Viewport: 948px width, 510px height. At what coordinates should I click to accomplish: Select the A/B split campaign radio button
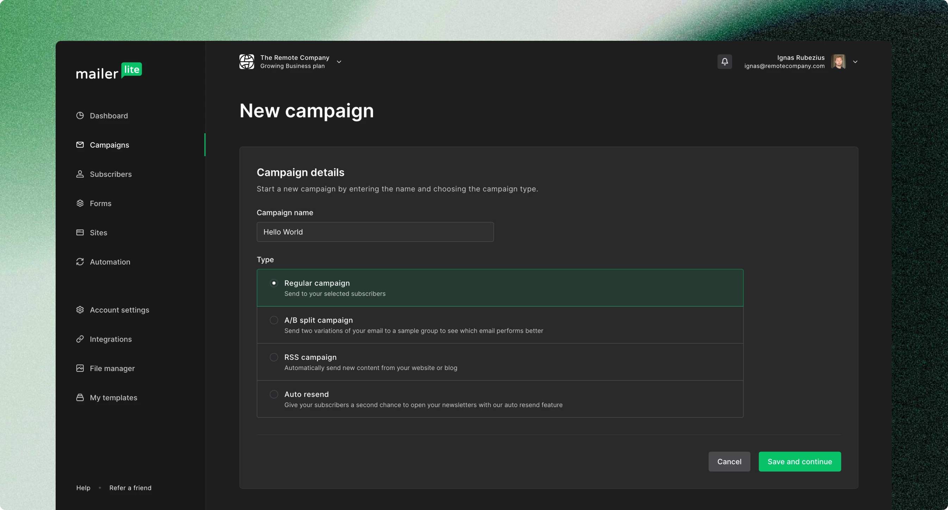[x=274, y=320]
